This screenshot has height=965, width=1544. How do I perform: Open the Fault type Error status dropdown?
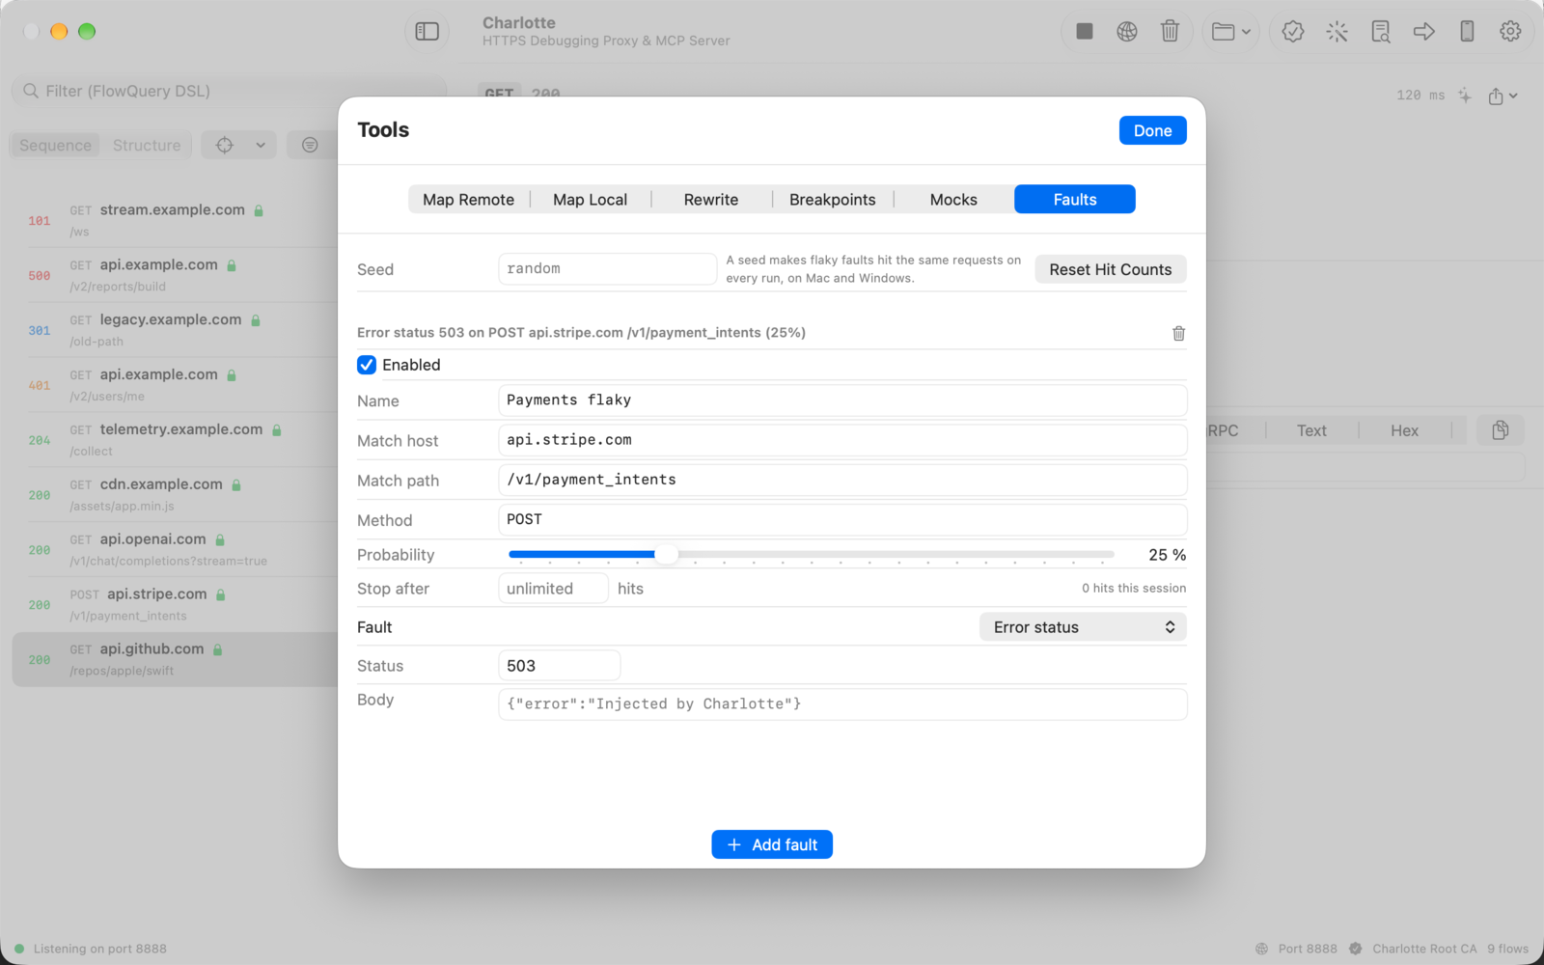coord(1083,627)
